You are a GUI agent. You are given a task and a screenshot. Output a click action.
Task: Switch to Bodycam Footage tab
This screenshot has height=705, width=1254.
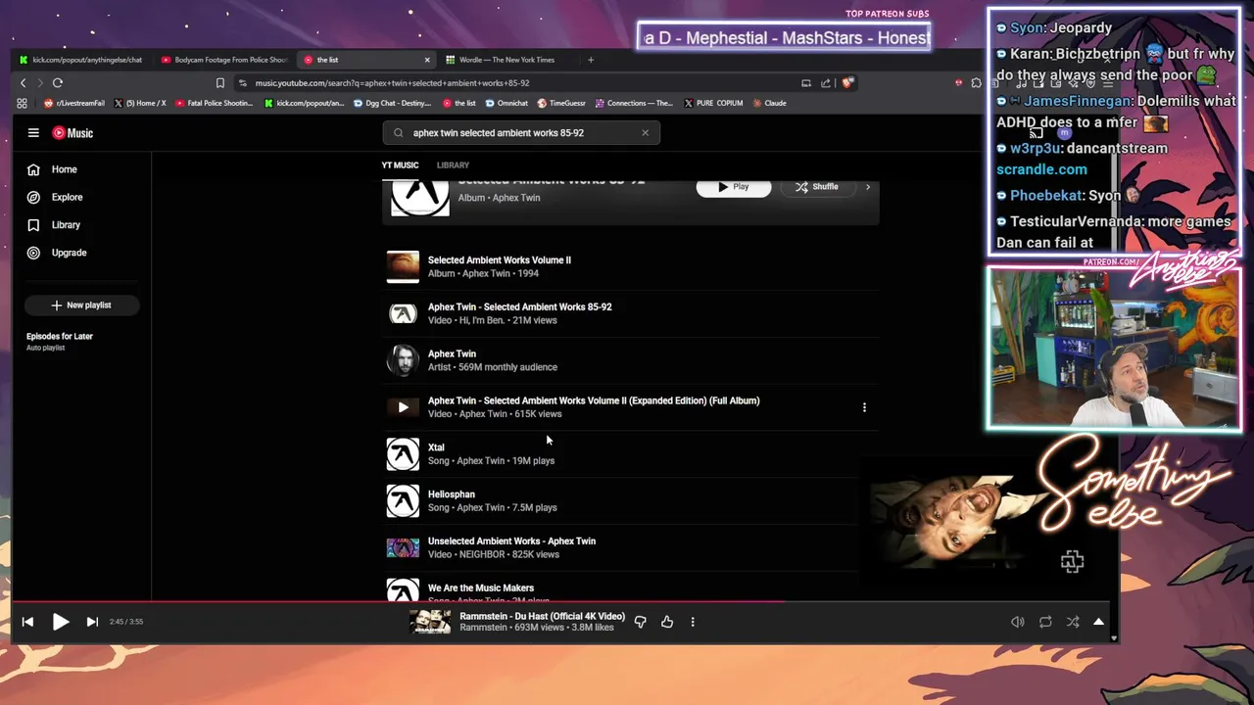click(x=224, y=60)
